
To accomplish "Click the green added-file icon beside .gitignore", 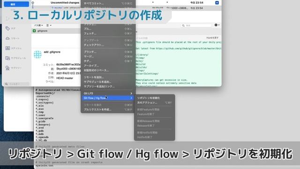I will coord(34,31).
